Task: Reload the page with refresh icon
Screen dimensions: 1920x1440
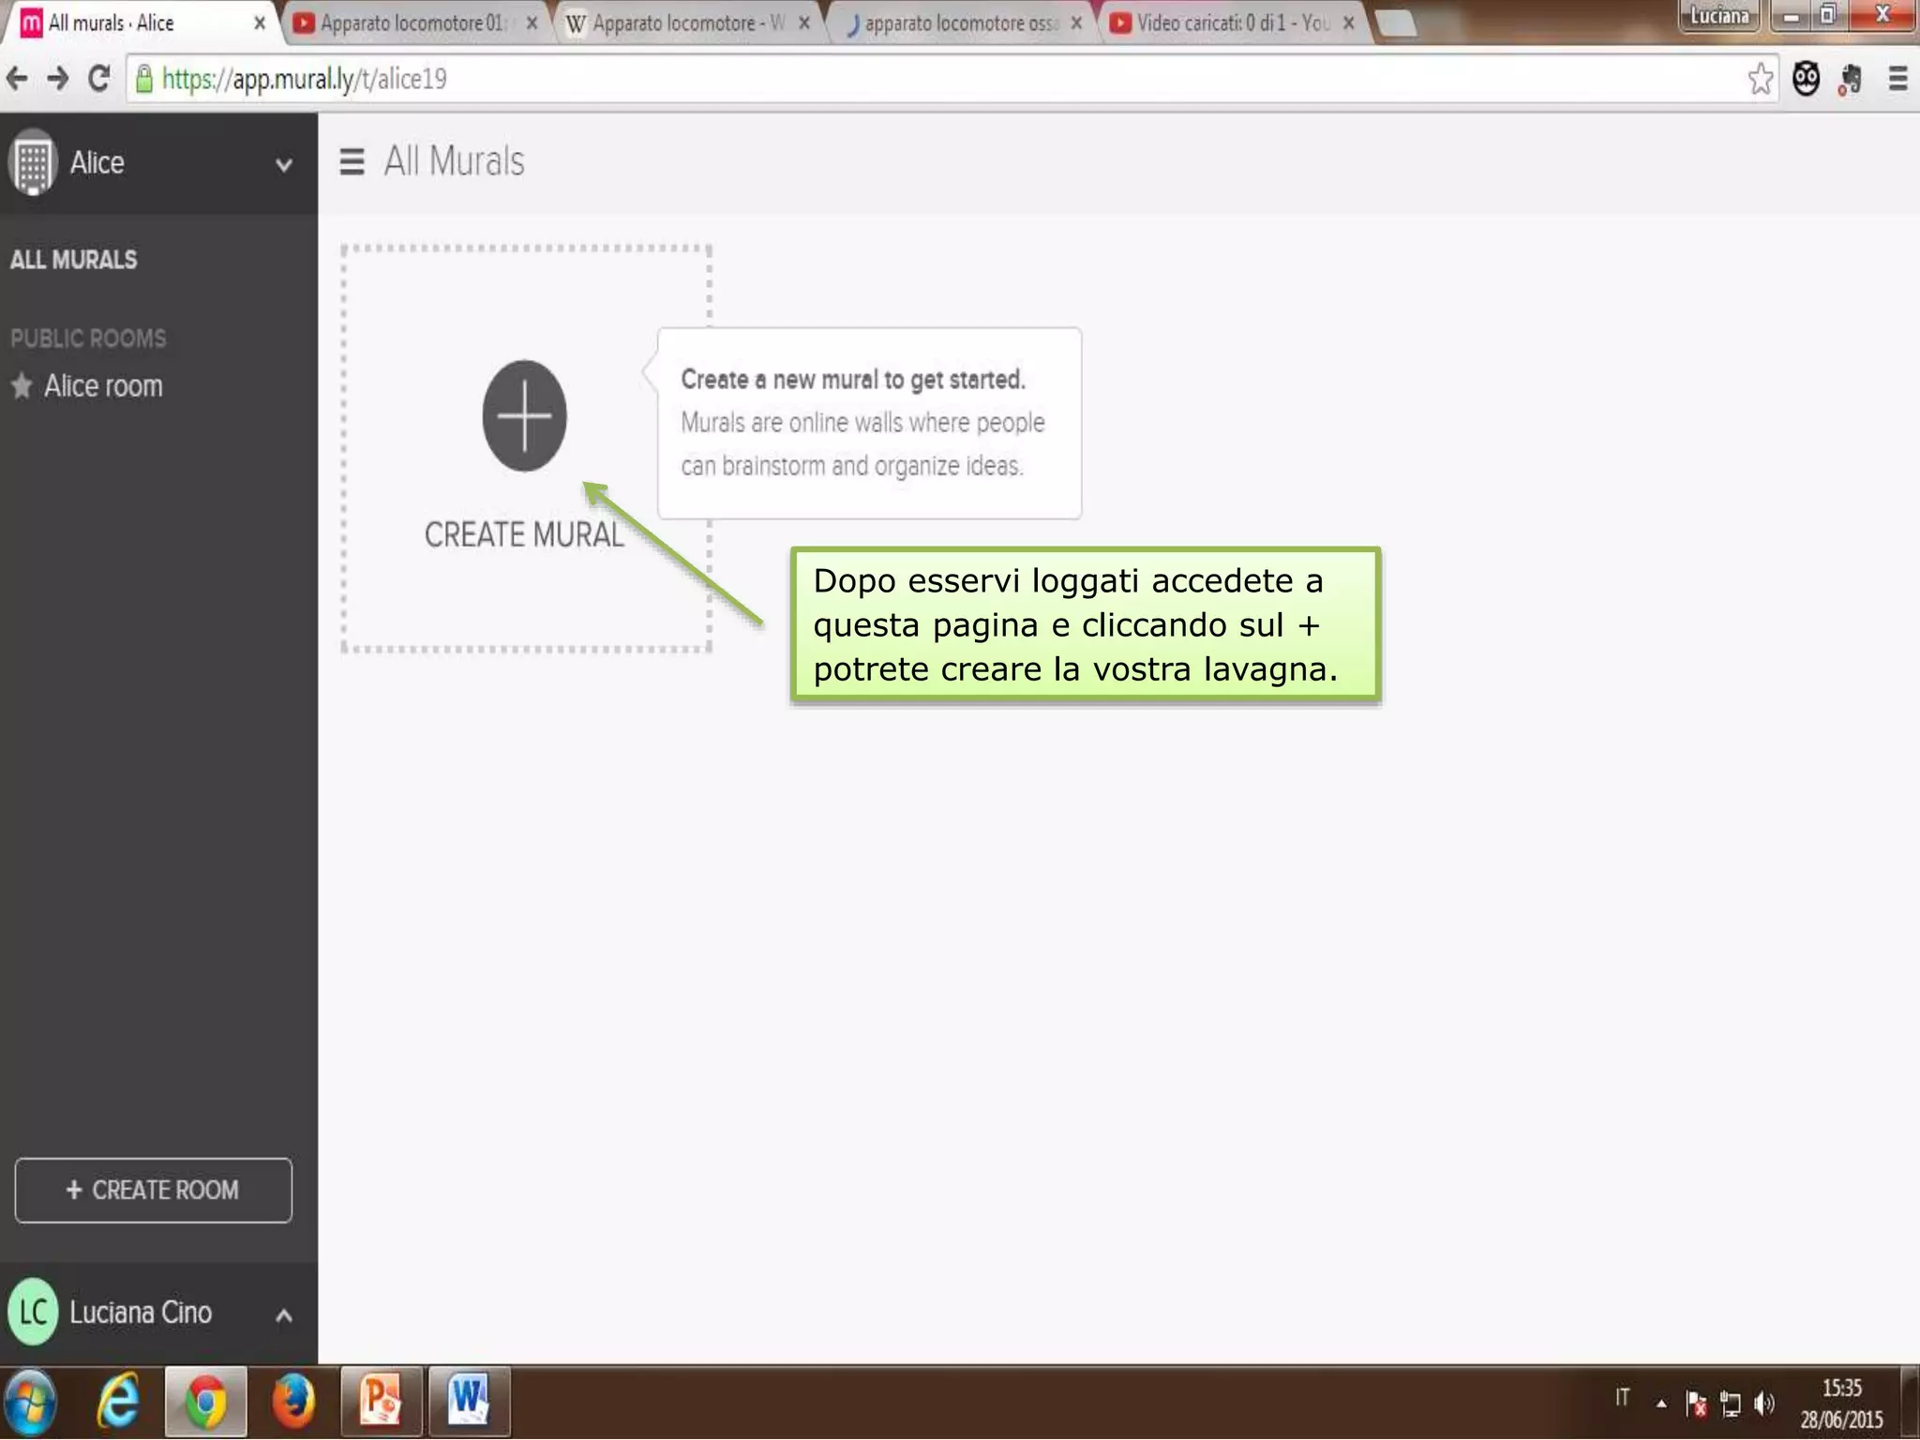Action: click(x=99, y=79)
